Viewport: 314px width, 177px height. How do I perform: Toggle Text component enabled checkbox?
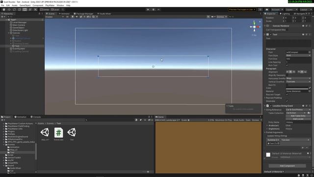[271, 34]
